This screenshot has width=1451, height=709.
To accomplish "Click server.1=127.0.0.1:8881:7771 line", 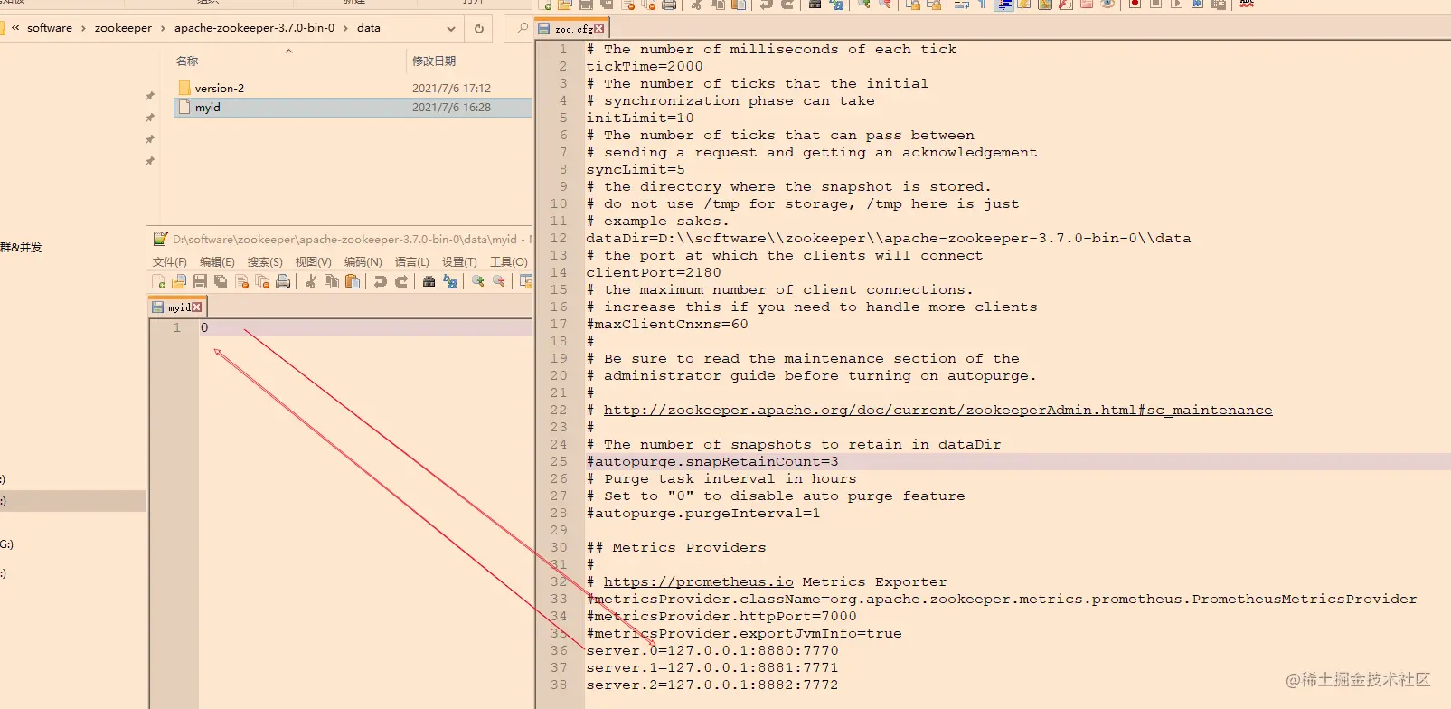I will pos(712,667).
